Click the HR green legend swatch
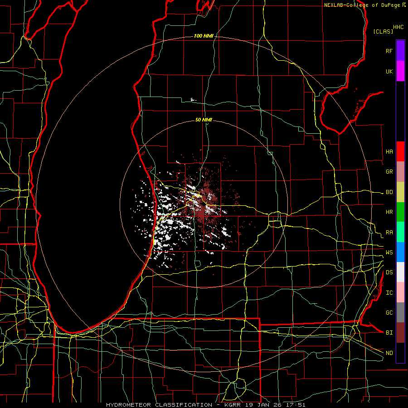The width and height of the screenshot is (408, 408). click(x=400, y=212)
